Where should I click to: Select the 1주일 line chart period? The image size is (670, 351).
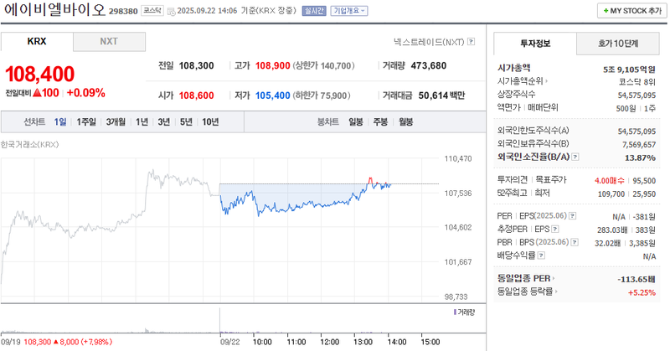point(86,122)
